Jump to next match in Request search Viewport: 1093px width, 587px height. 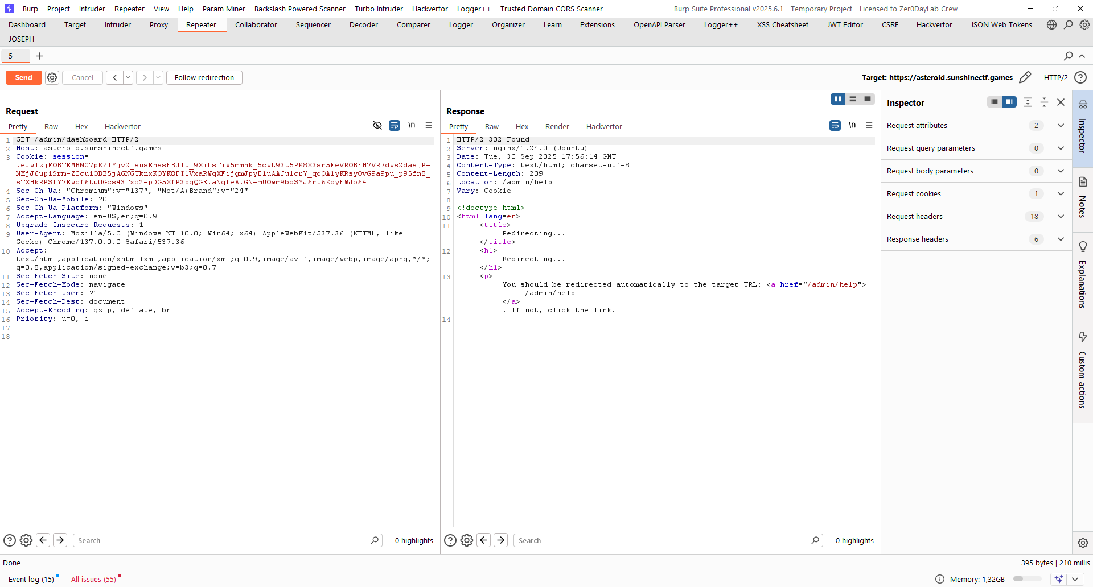[x=60, y=540]
